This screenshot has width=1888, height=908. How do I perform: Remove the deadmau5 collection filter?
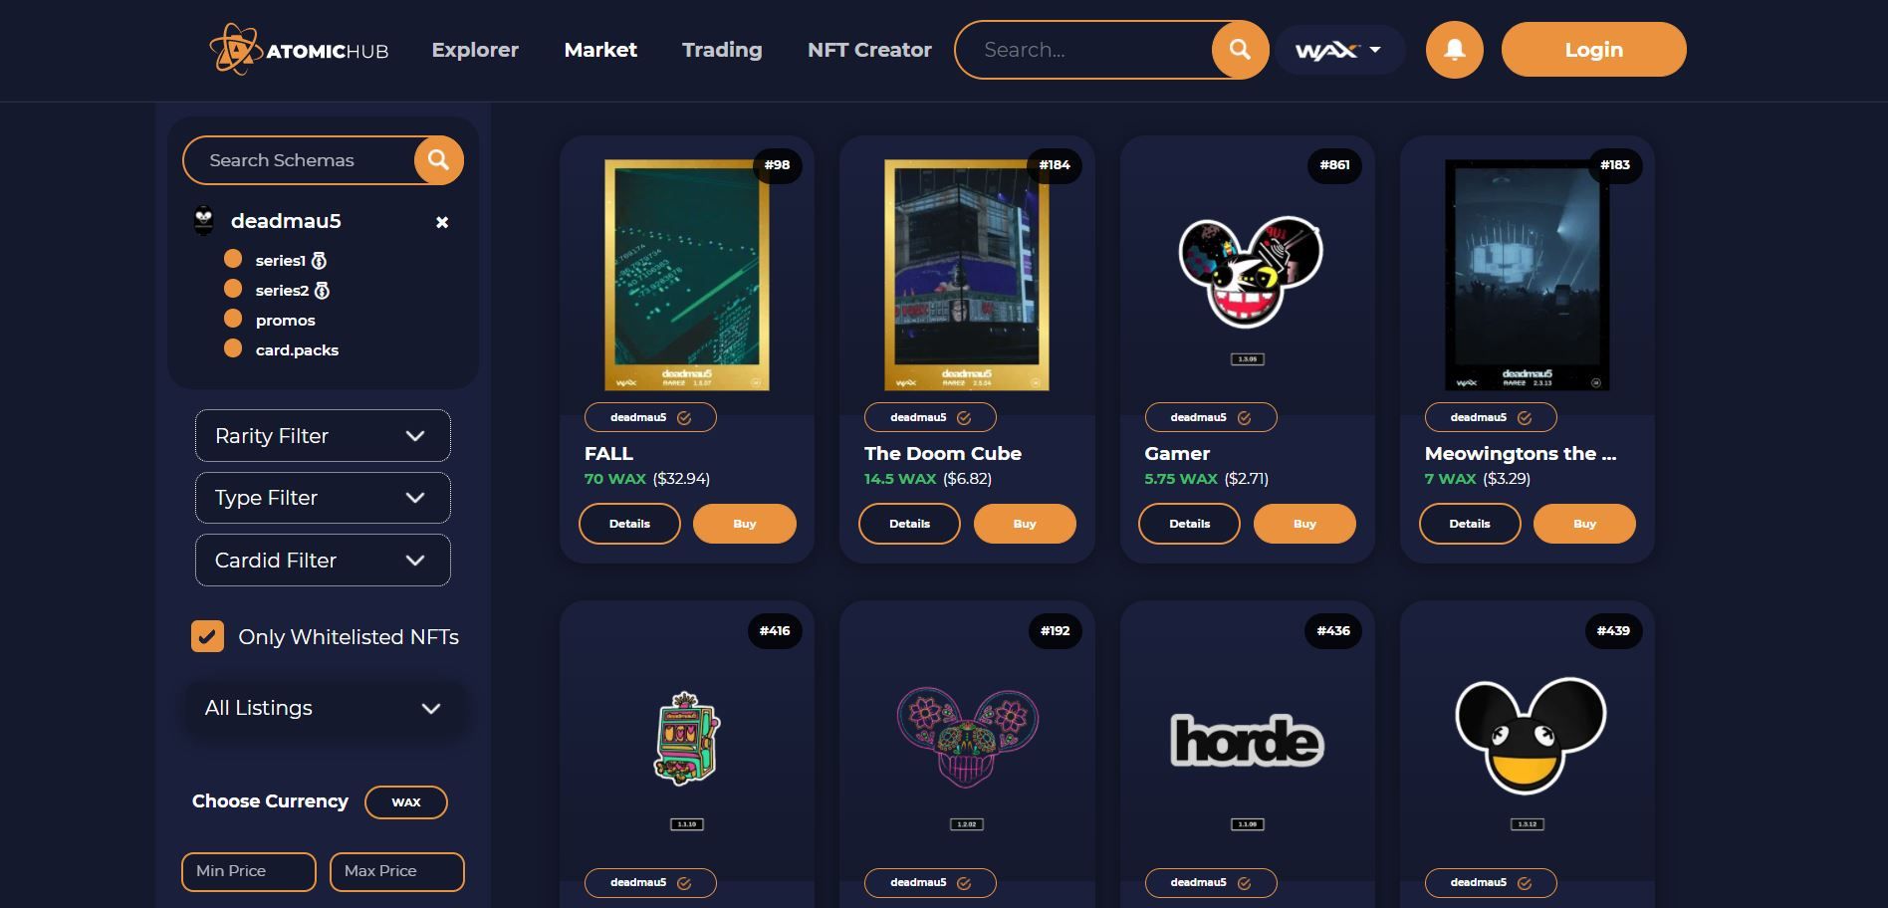[x=442, y=222]
